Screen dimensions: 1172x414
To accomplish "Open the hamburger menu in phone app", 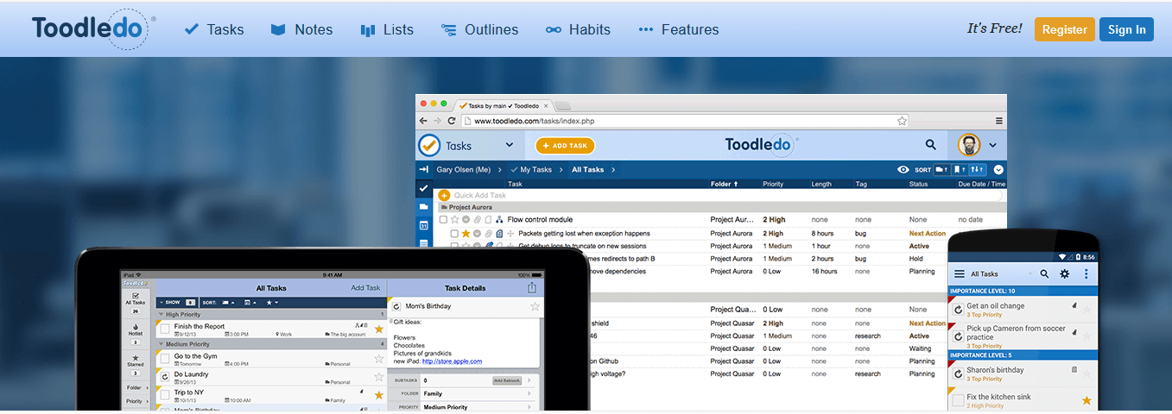I will pyautogui.click(x=959, y=273).
